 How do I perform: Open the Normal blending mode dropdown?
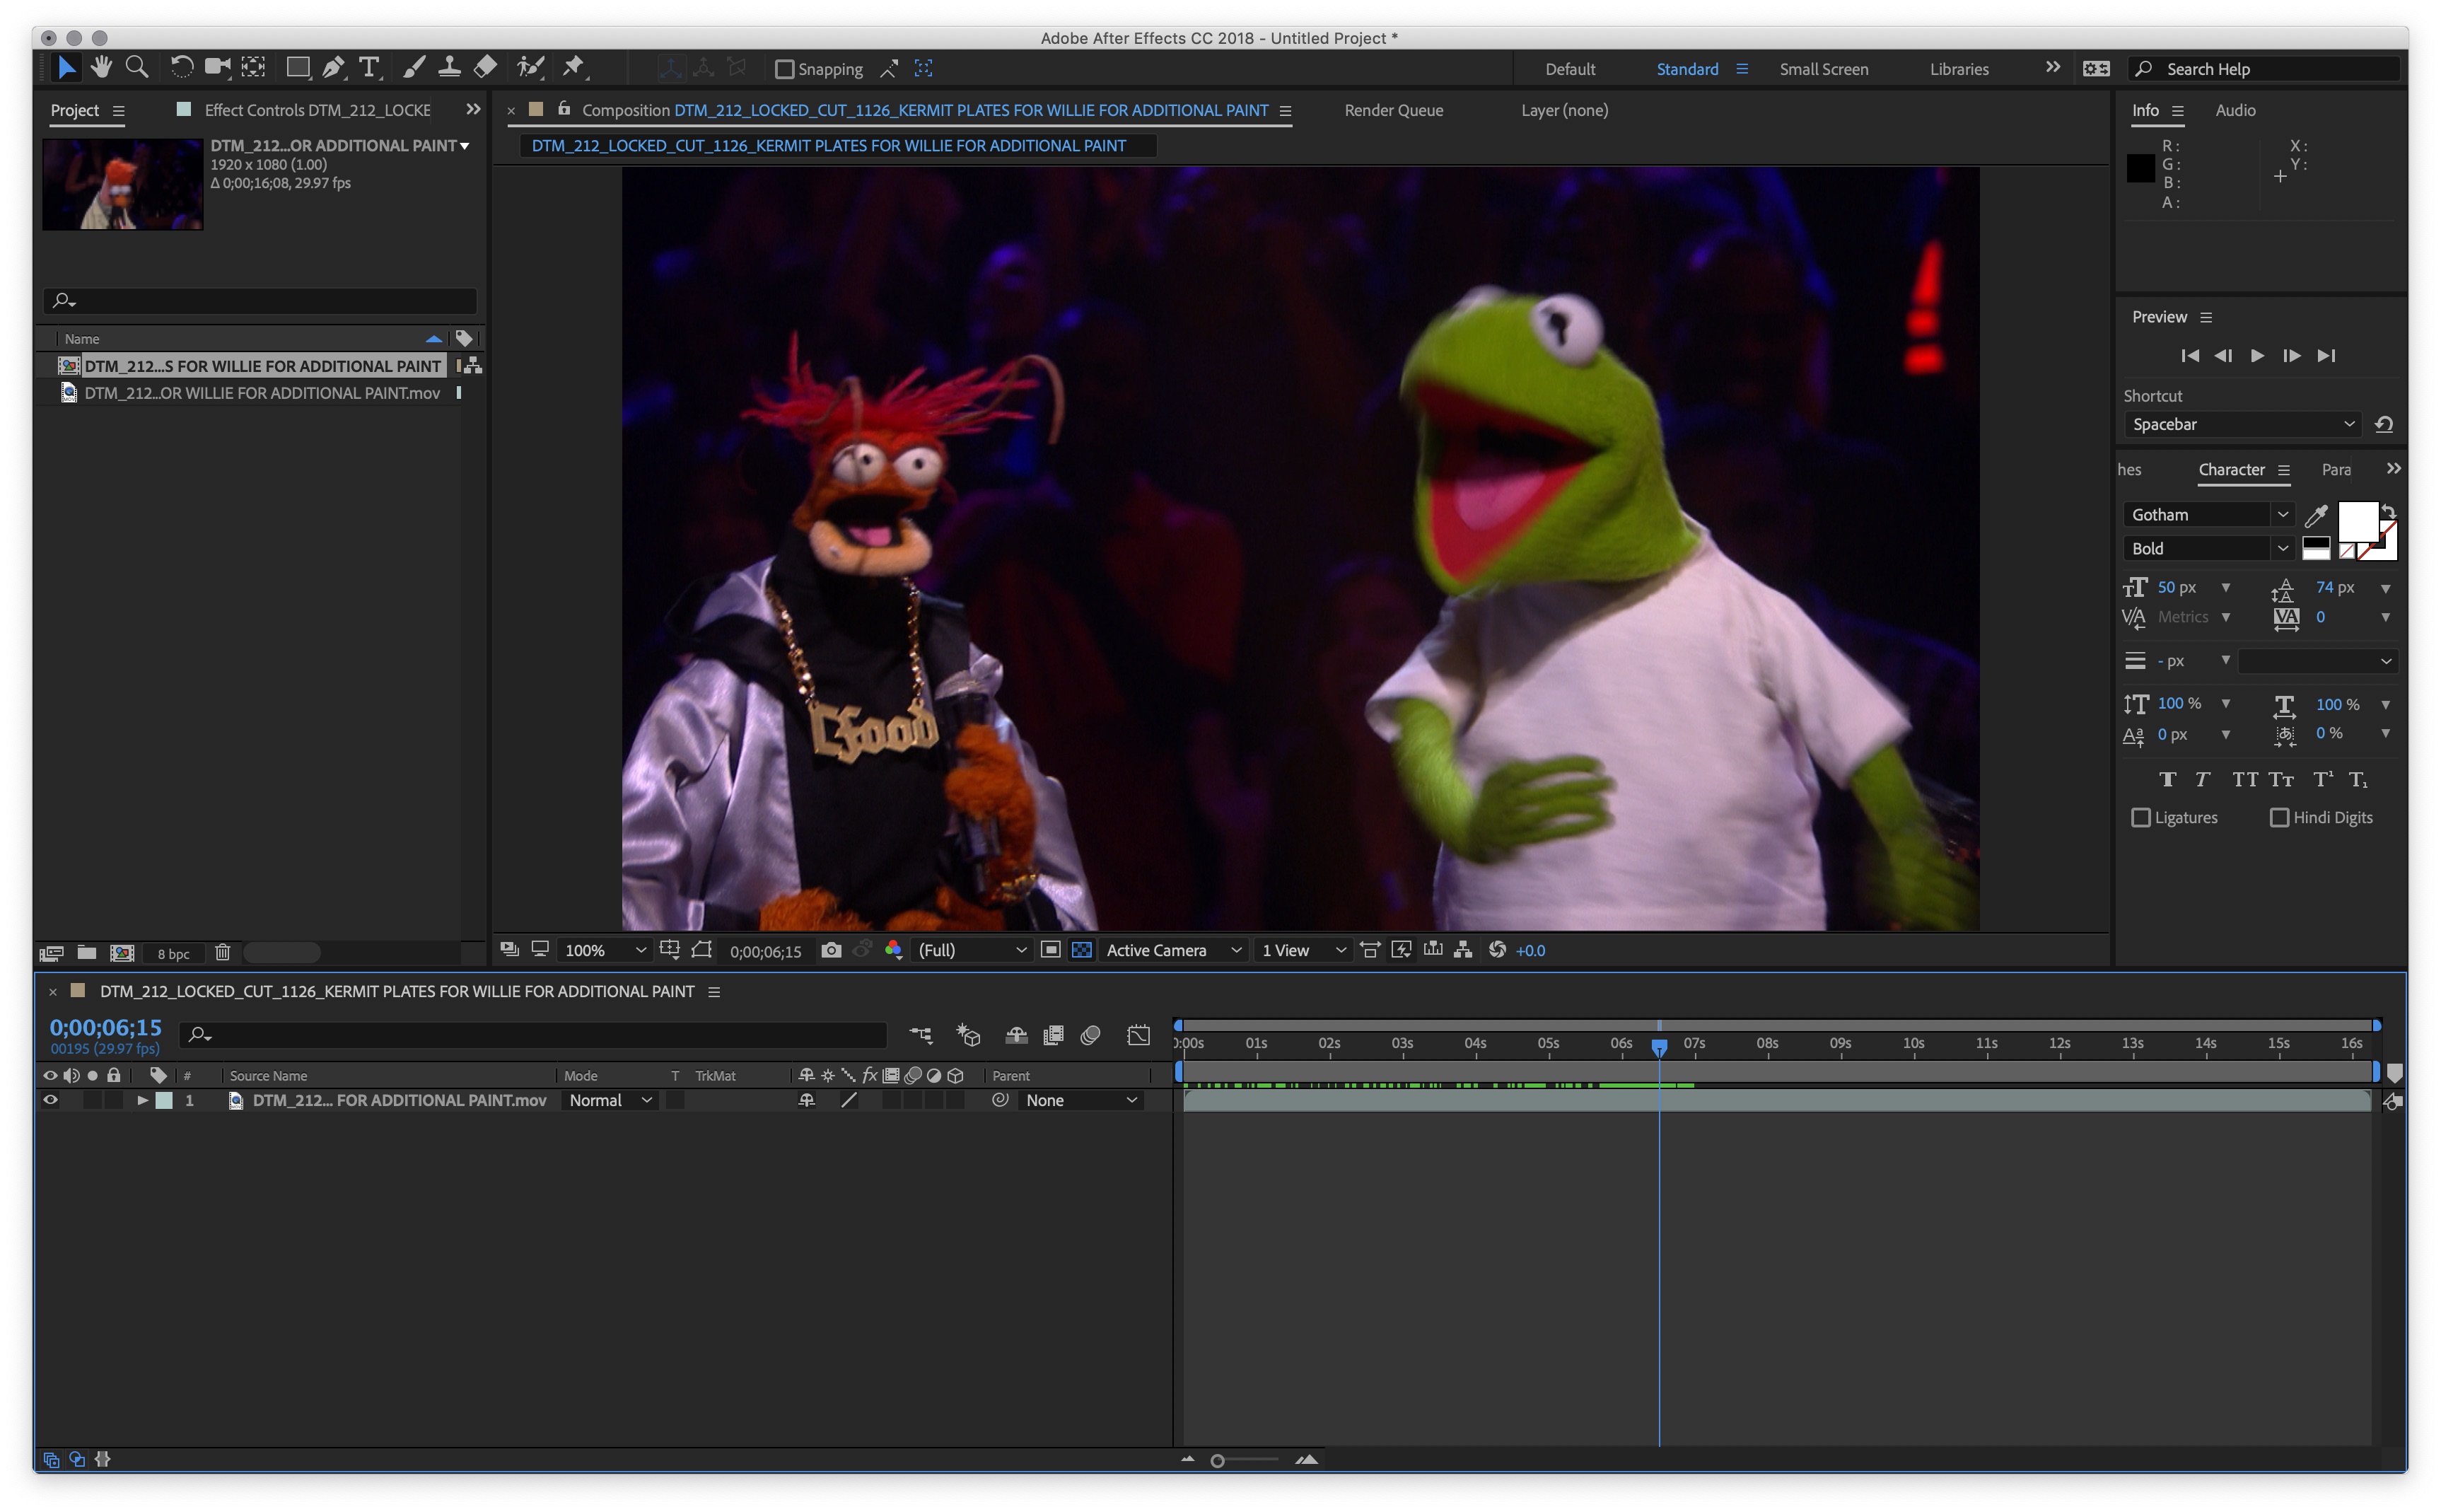click(611, 1100)
